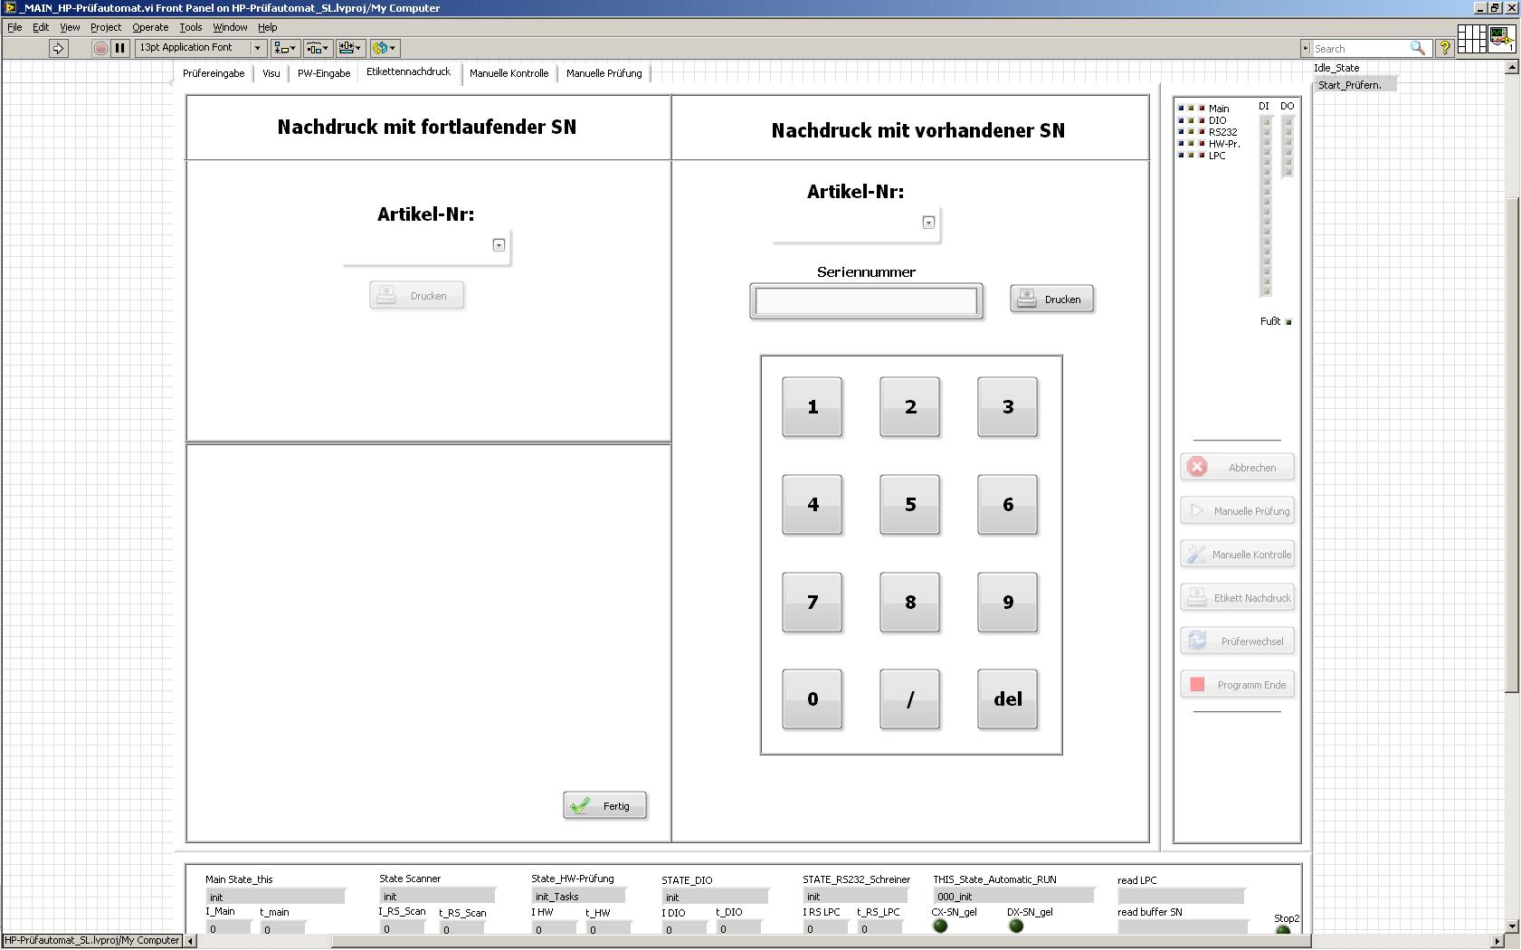Click the Fußt LED indicator
Viewport: 1521px width, 950px height.
click(x=1288, y=322)
